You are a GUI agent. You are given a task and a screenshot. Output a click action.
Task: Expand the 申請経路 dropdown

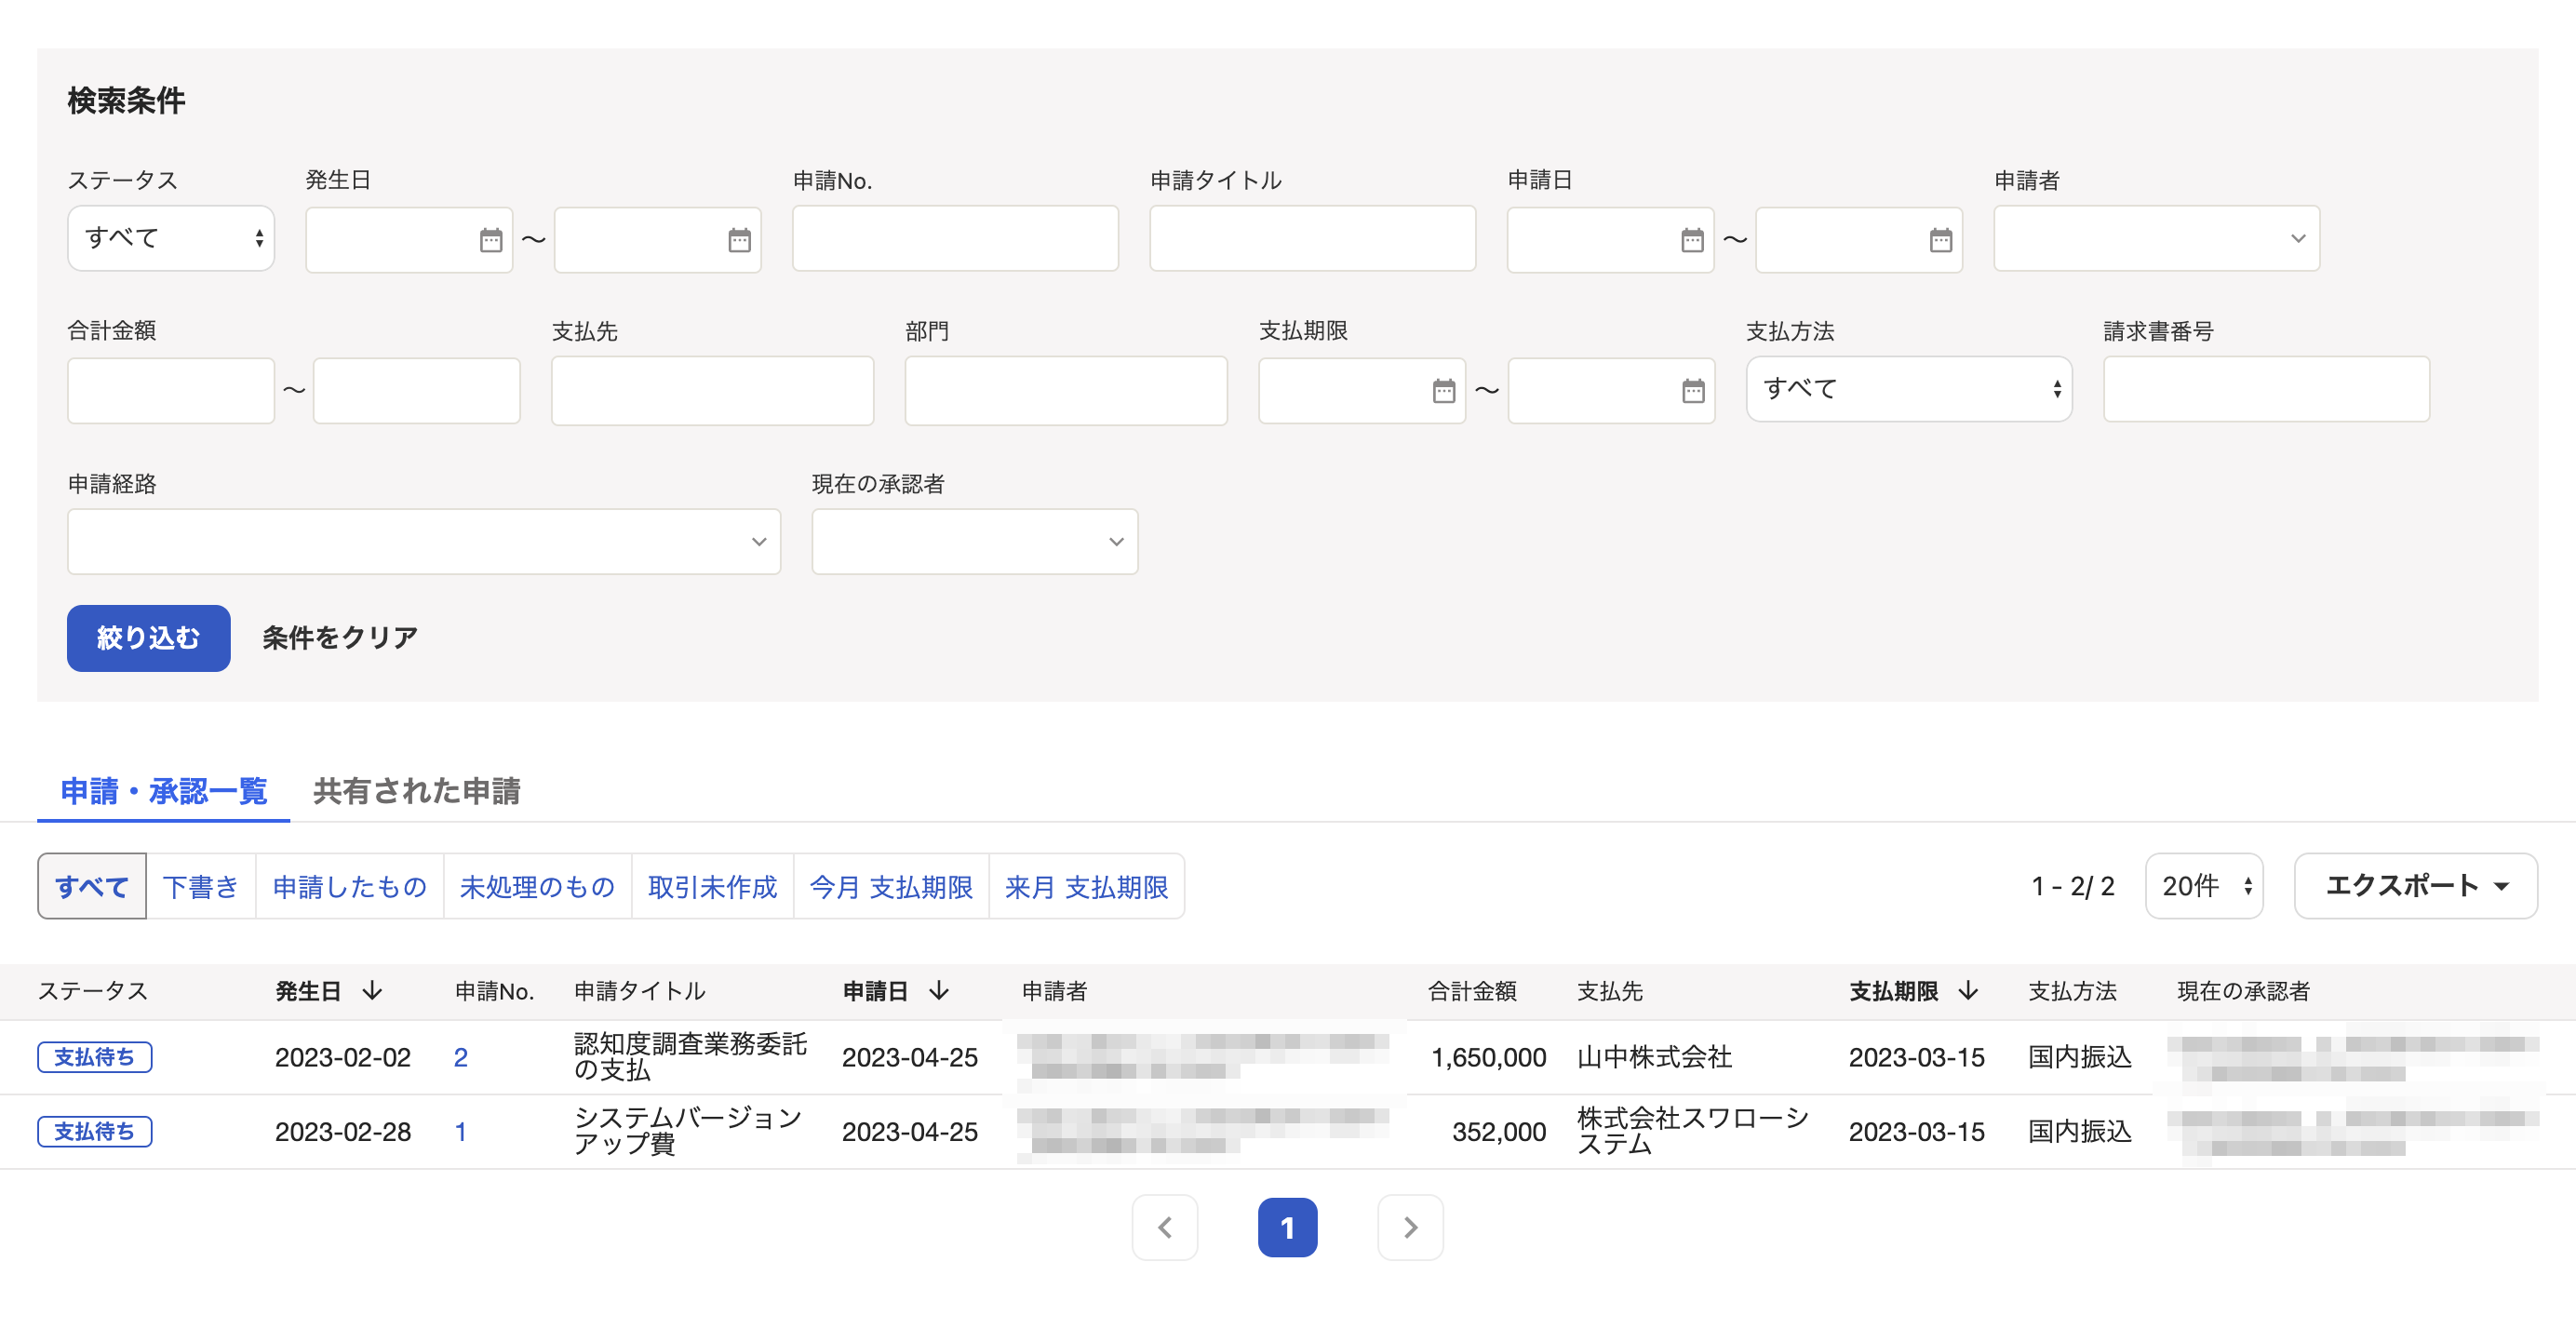click(424, 542)
